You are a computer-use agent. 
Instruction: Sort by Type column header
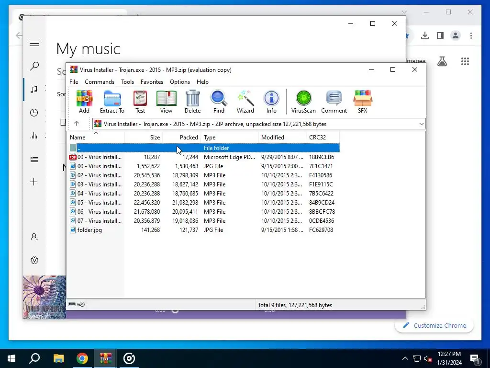pyautogui.click(x=230, y=138)
